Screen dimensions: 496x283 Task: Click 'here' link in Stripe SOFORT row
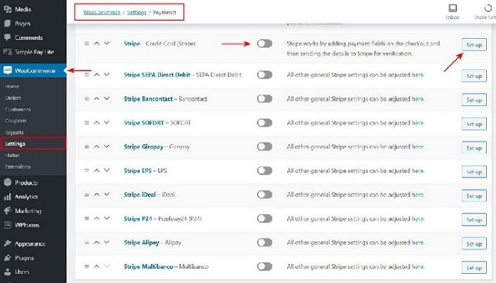tap(417, 123)
